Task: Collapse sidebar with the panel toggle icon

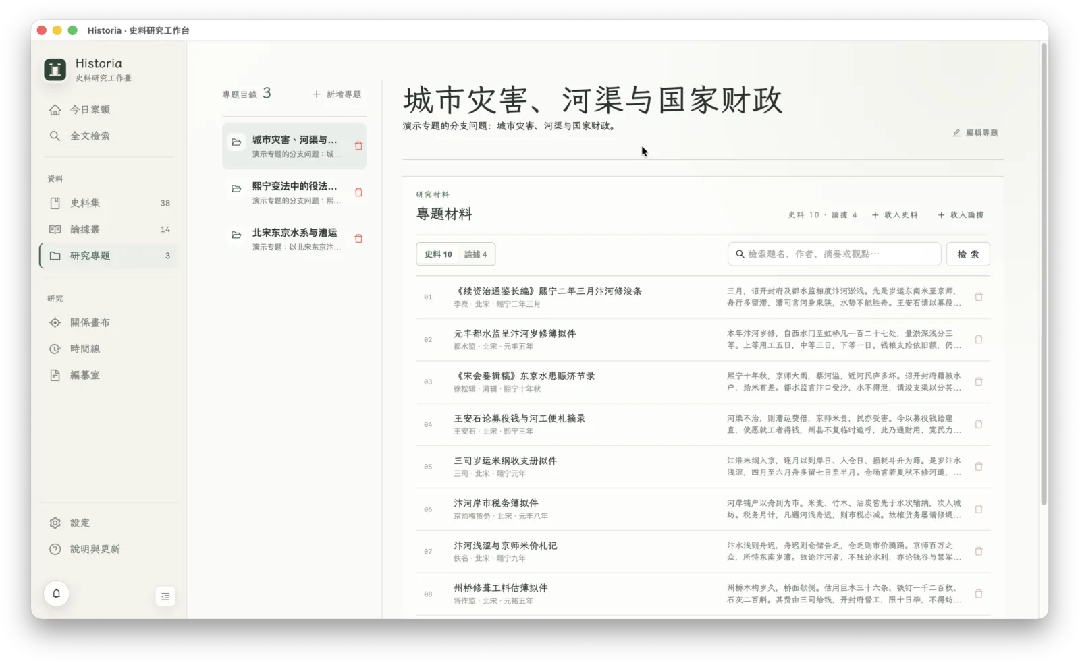Action: pos(165,596)
